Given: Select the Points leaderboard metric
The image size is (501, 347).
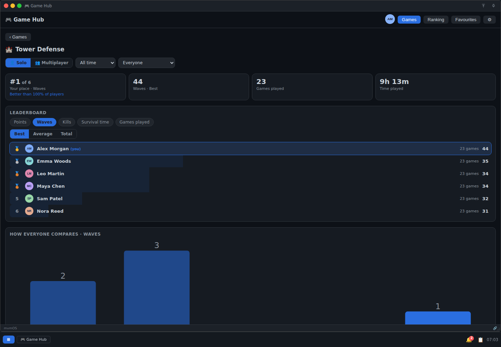Looking at the screenshot, I should pos(20,122).
